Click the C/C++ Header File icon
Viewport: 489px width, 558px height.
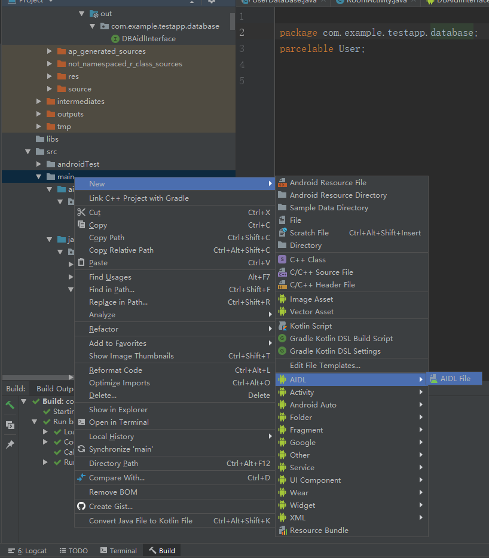click(282, 285)
